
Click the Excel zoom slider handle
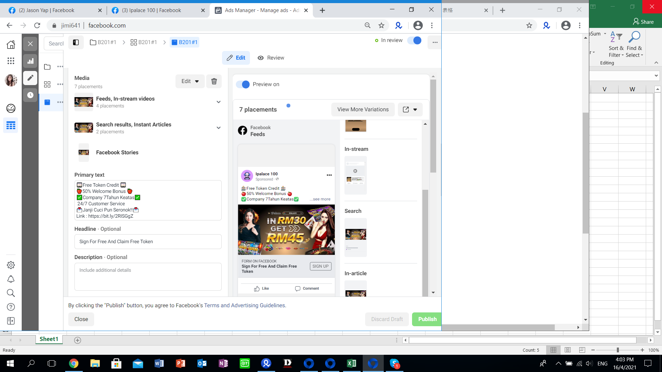[x=618, y=350]
